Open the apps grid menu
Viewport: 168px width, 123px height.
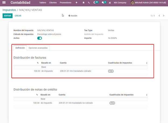4,3
